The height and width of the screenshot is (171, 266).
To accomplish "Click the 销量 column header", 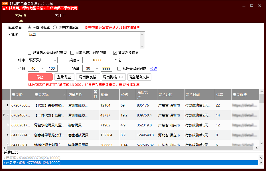I will tap(109, 95).
